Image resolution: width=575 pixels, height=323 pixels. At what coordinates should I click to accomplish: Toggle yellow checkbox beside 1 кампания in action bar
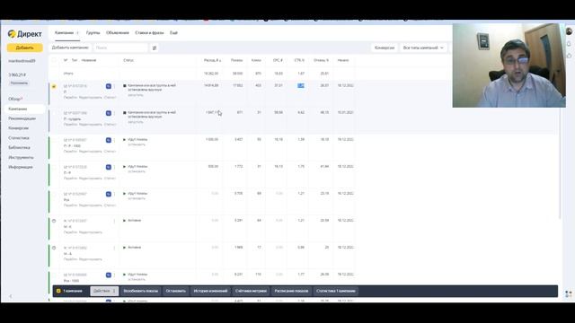[58, 291]
